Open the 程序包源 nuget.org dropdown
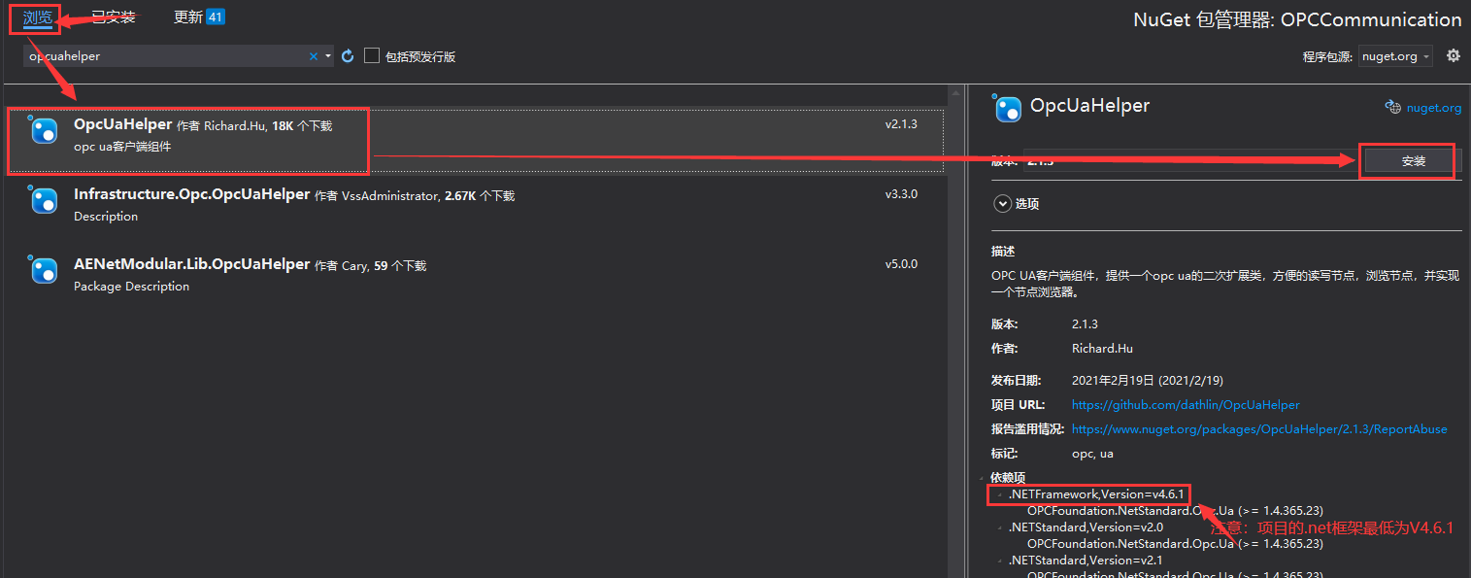Screen dimensions: 1471x578 coord(1395,56)
